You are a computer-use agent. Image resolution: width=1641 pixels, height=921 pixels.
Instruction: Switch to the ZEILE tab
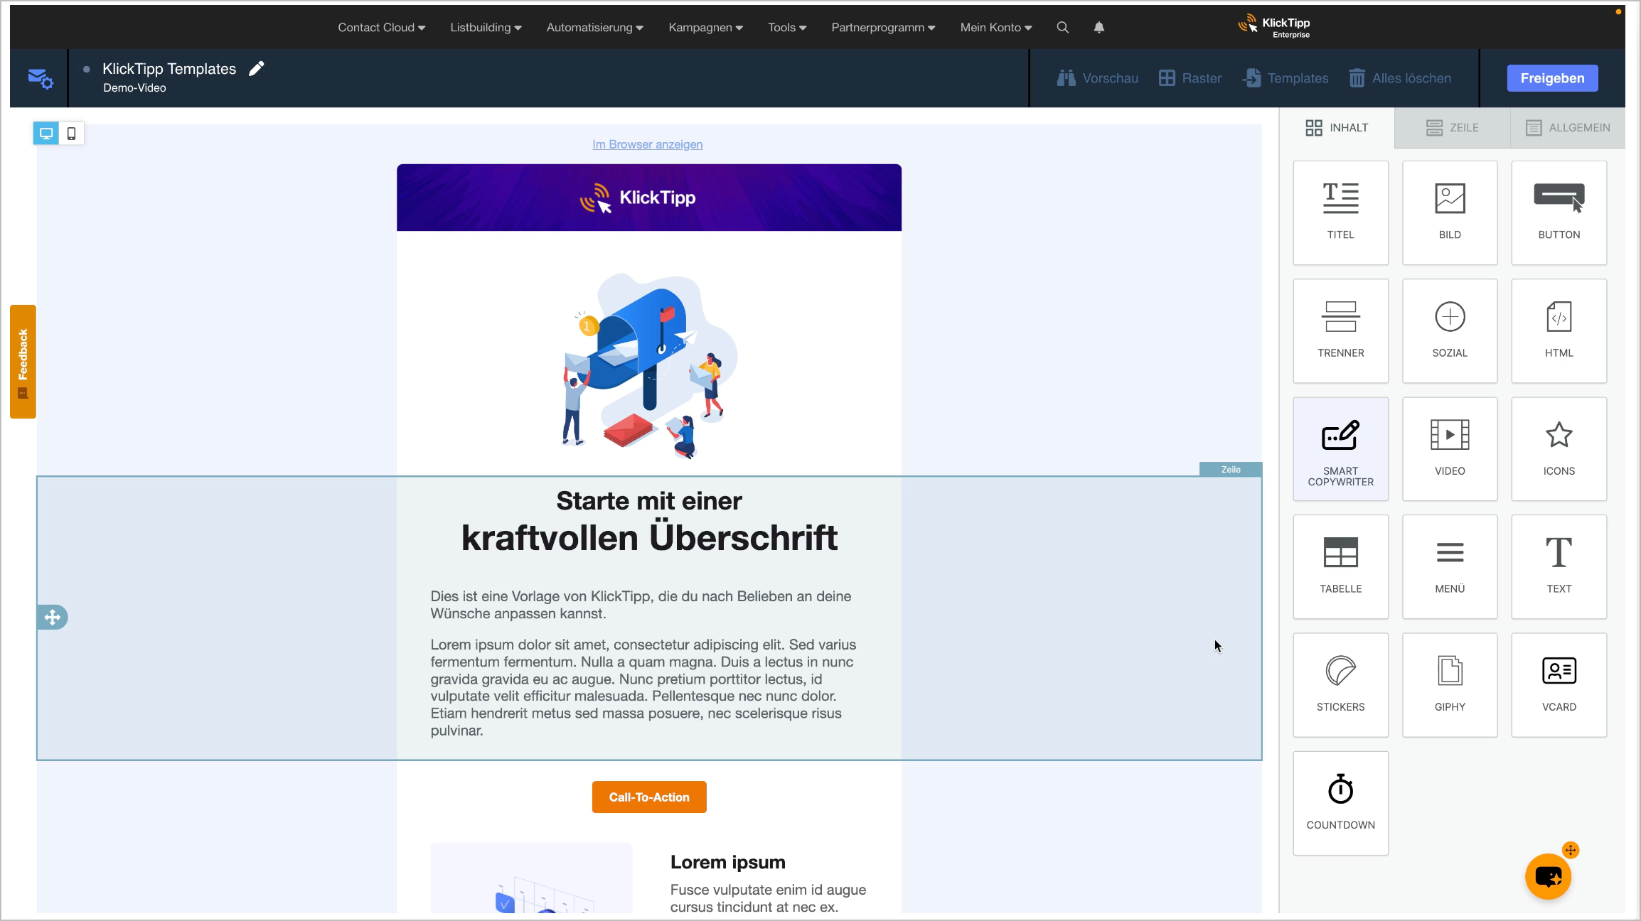[1452, 128]
